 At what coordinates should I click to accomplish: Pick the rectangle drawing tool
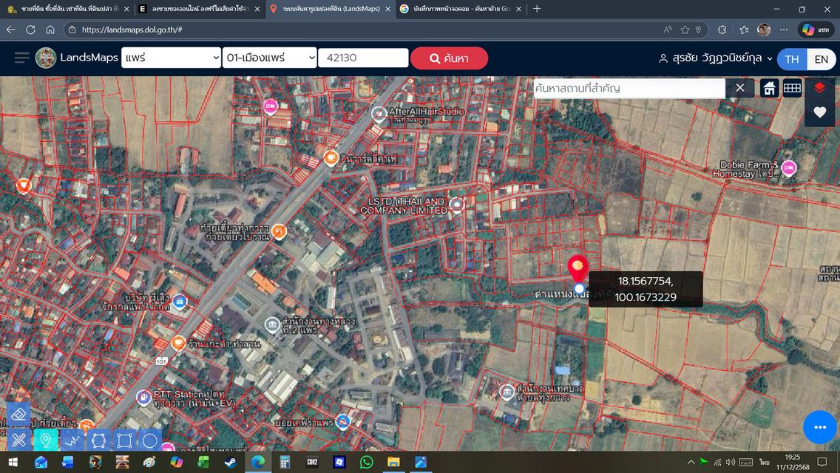(124, 440)
